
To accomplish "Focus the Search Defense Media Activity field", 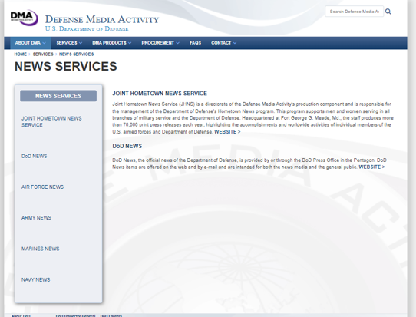I will 354,12.
